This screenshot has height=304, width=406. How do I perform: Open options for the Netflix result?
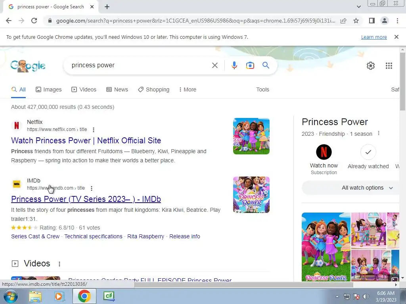[x=94, y=129]
